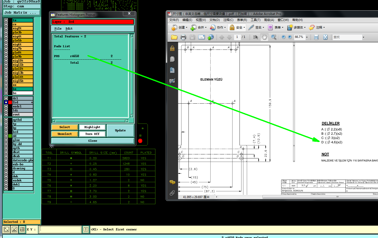The width and height of the screenshot is (378, 238).
Task: Click the Update button
Action: pyautogui.click(x=120, y=130)
